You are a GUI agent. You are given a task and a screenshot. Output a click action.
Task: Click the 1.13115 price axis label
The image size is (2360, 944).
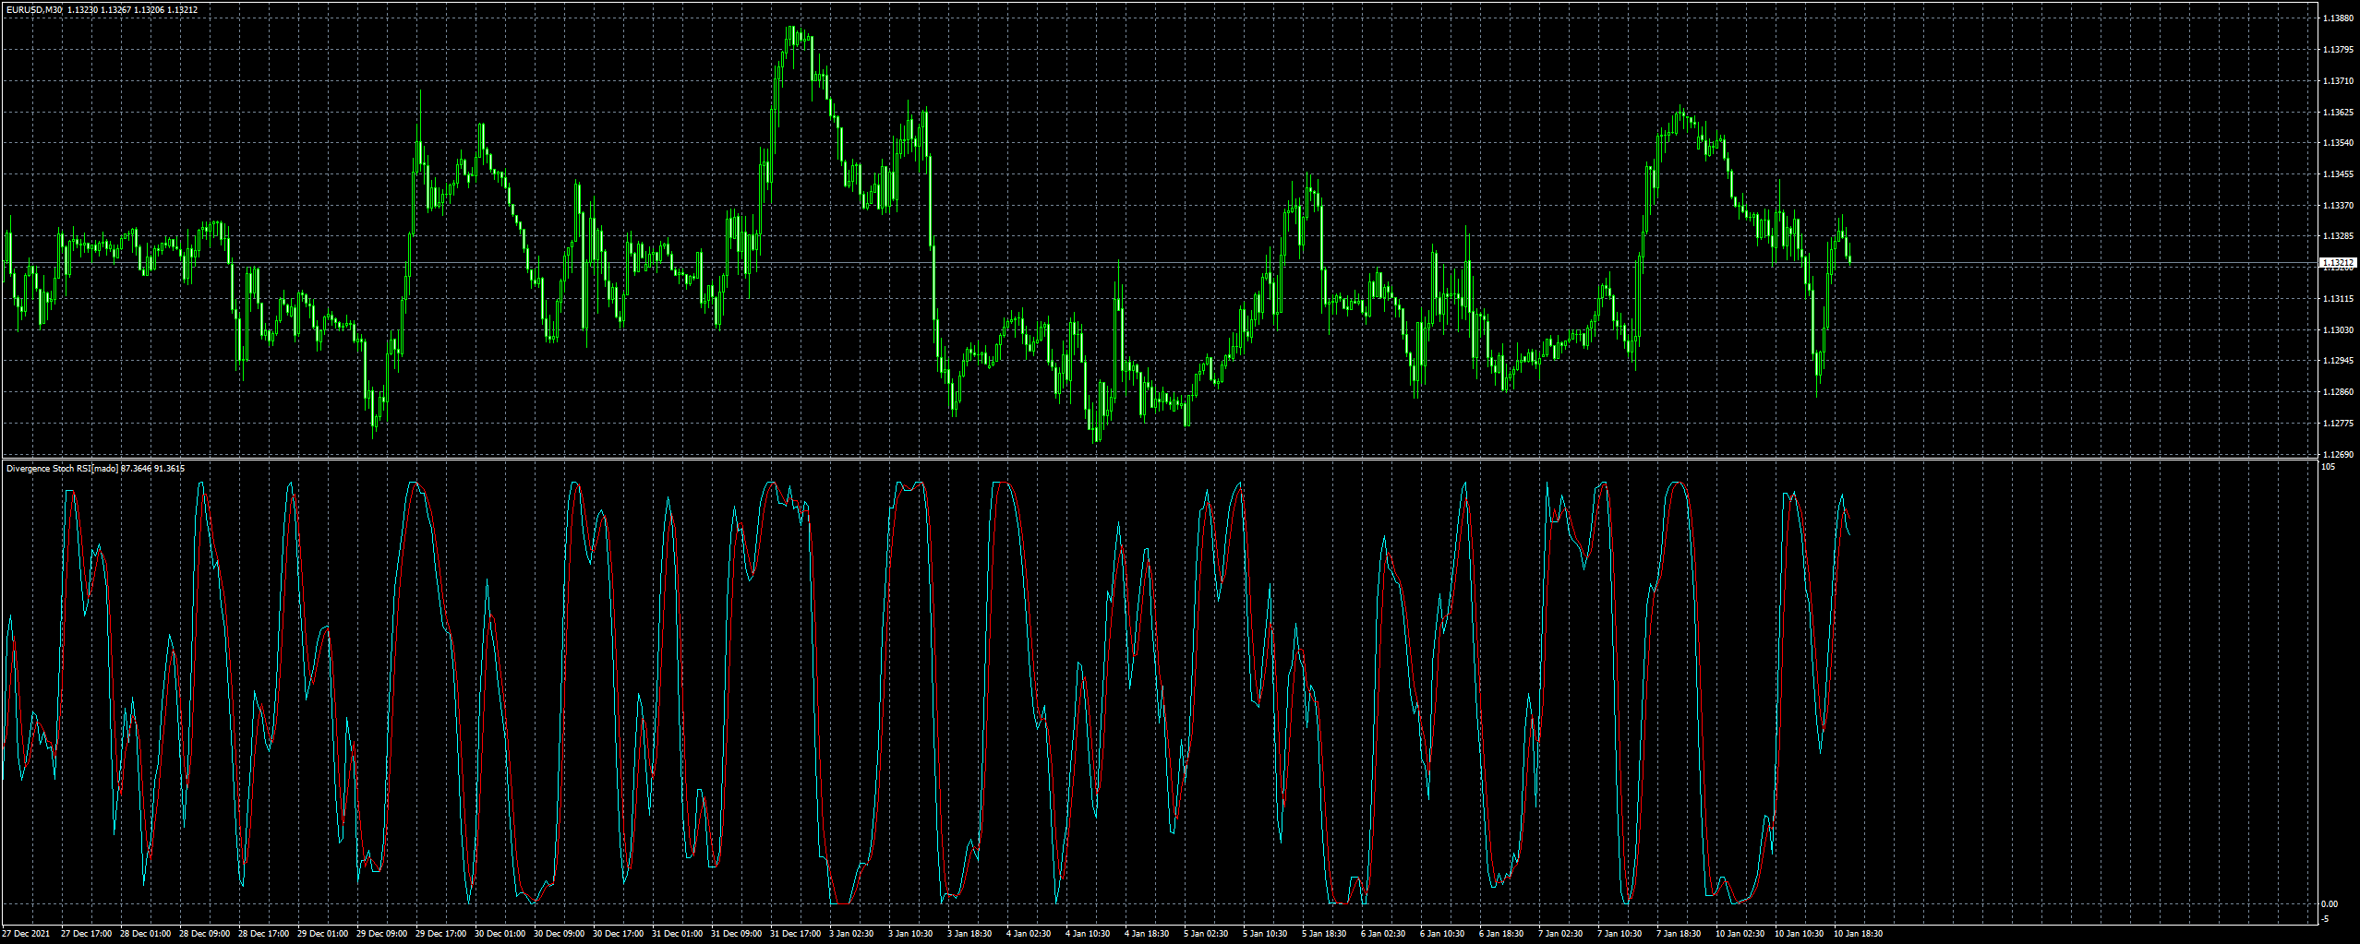pyautogui.click(x=2337, y=299)
